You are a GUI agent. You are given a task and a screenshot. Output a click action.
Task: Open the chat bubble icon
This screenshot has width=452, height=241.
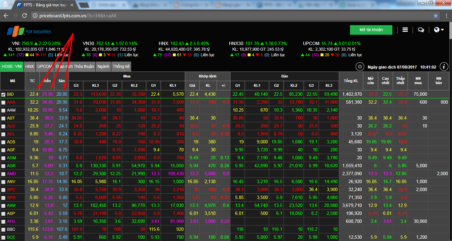pyautogui.click(x=421, y=30)
